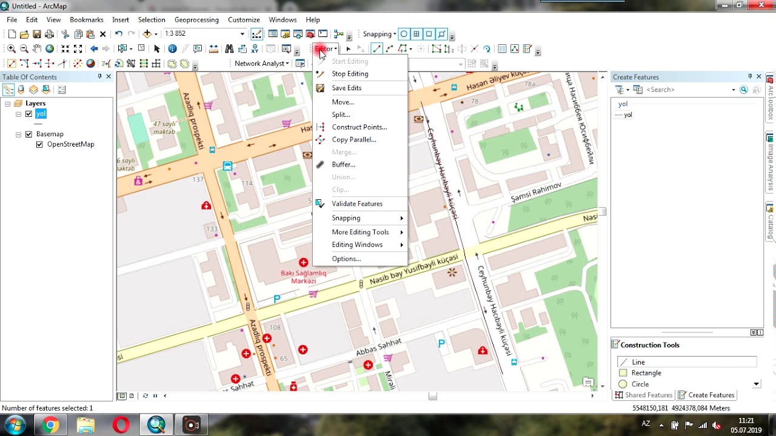
Task: Collapse the Layers data frame tree node
Action: pyautogui.click(x=7, y=104)
